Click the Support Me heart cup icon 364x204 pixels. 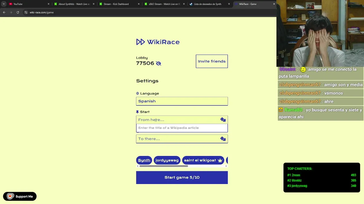[x=11, y=196]
